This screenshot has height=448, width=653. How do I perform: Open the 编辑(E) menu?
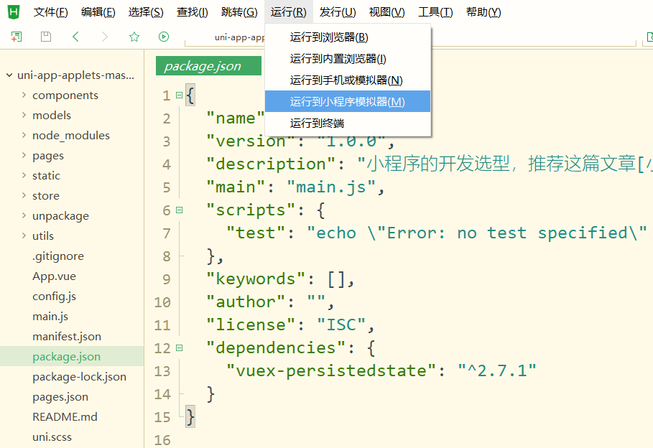click(98, 12)
